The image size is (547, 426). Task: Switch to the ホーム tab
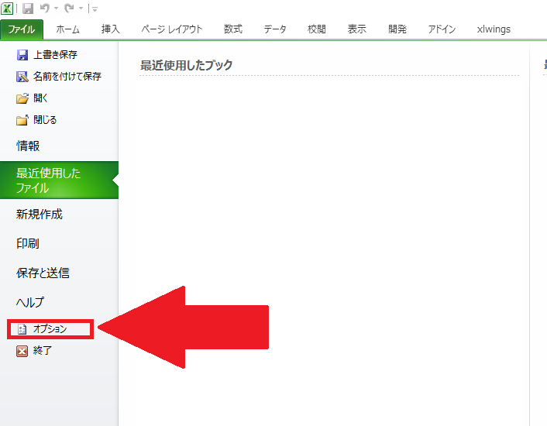pos(68,29)
